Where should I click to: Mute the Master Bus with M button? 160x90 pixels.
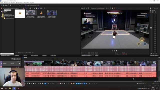154,12
